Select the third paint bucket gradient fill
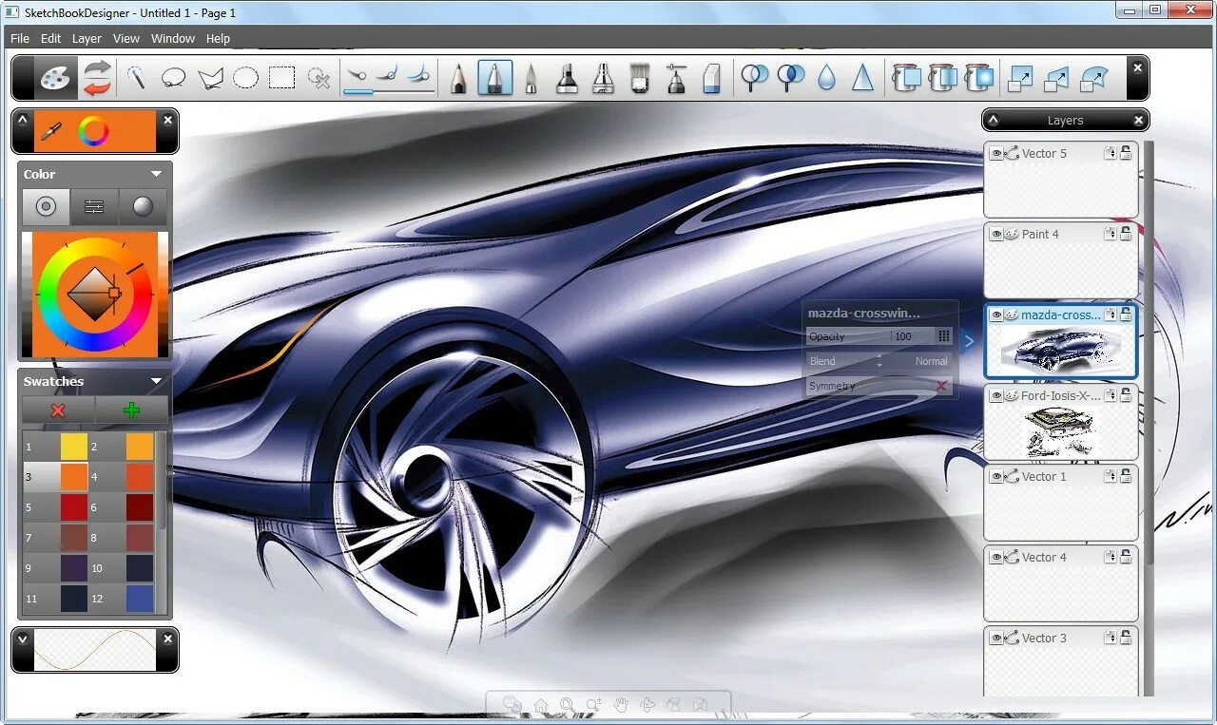 [978, 78]
